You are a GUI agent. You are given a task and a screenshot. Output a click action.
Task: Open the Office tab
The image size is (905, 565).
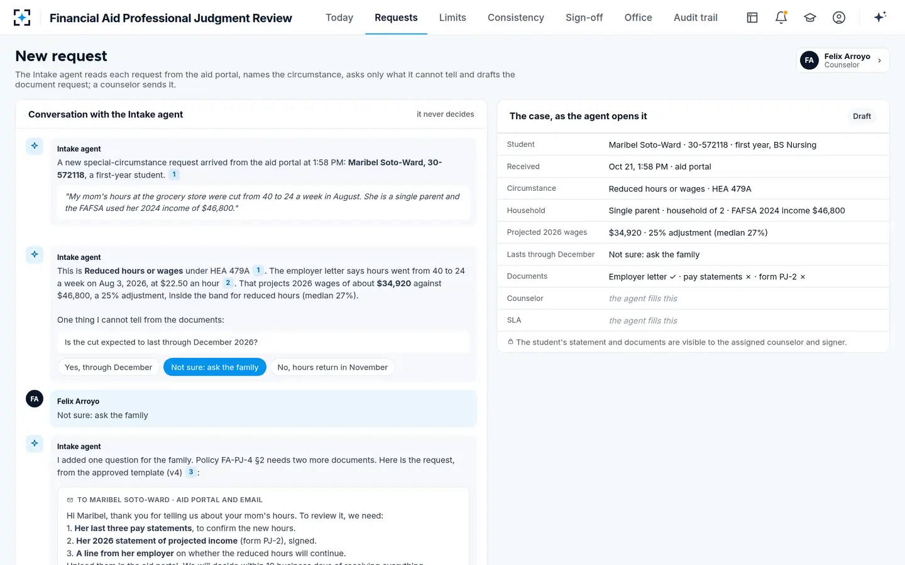639,18
